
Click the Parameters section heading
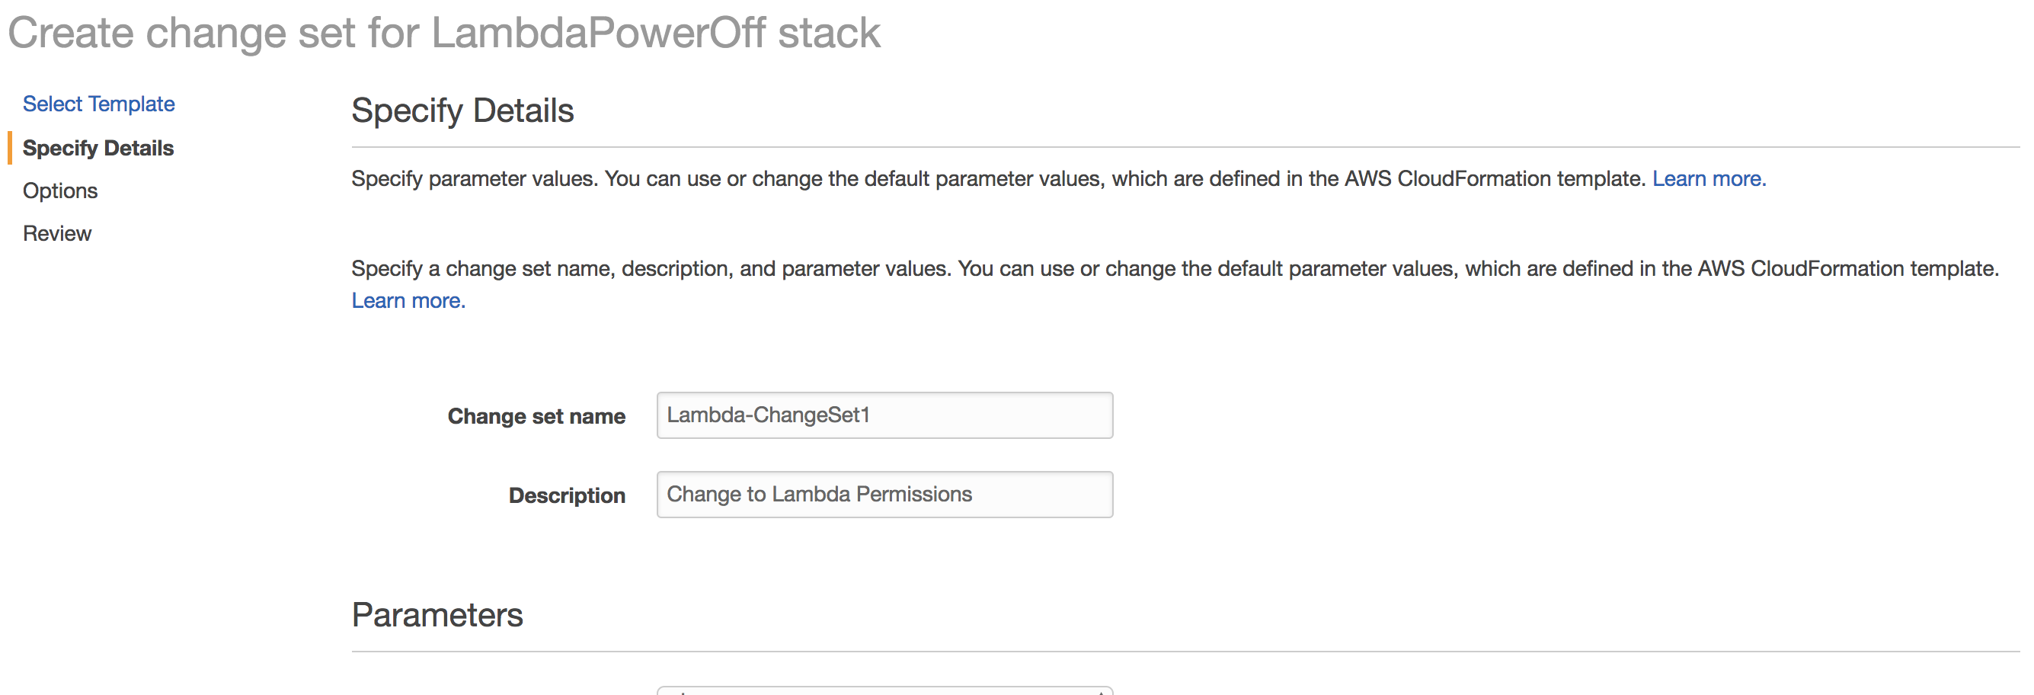coord(437,614)
